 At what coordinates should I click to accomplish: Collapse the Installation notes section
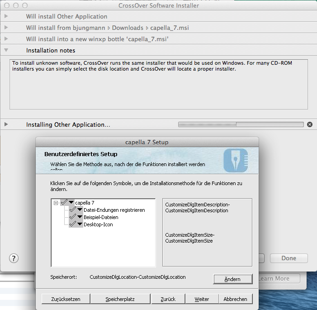(x=6, y=50)
